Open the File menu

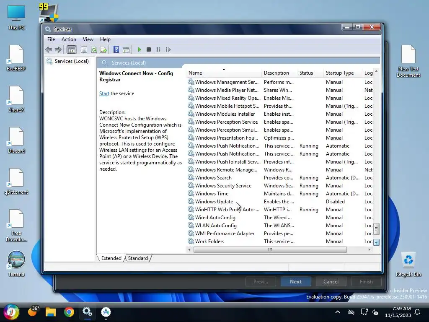(x=51, y=39)
